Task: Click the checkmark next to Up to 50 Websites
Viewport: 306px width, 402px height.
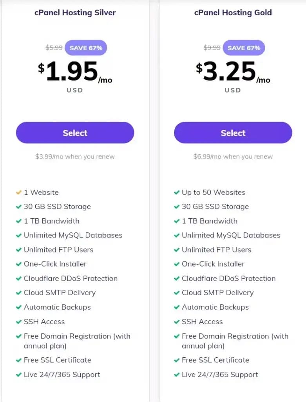Action: click(177, 192)
